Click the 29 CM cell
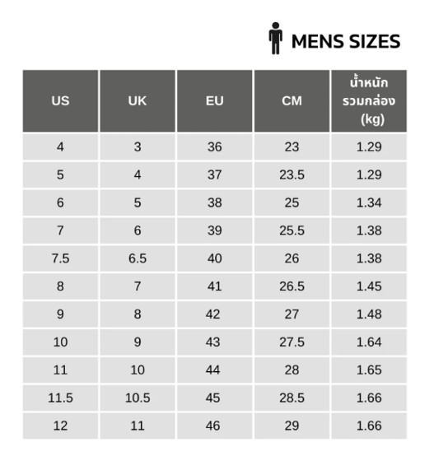 pos(292,425)
